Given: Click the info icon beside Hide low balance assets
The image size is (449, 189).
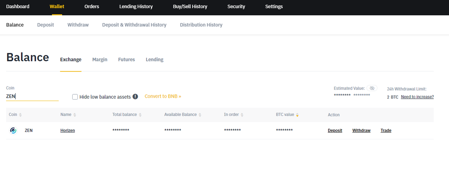Looking at the screenshot, I should pyautogui.click(x=135, y=97).
